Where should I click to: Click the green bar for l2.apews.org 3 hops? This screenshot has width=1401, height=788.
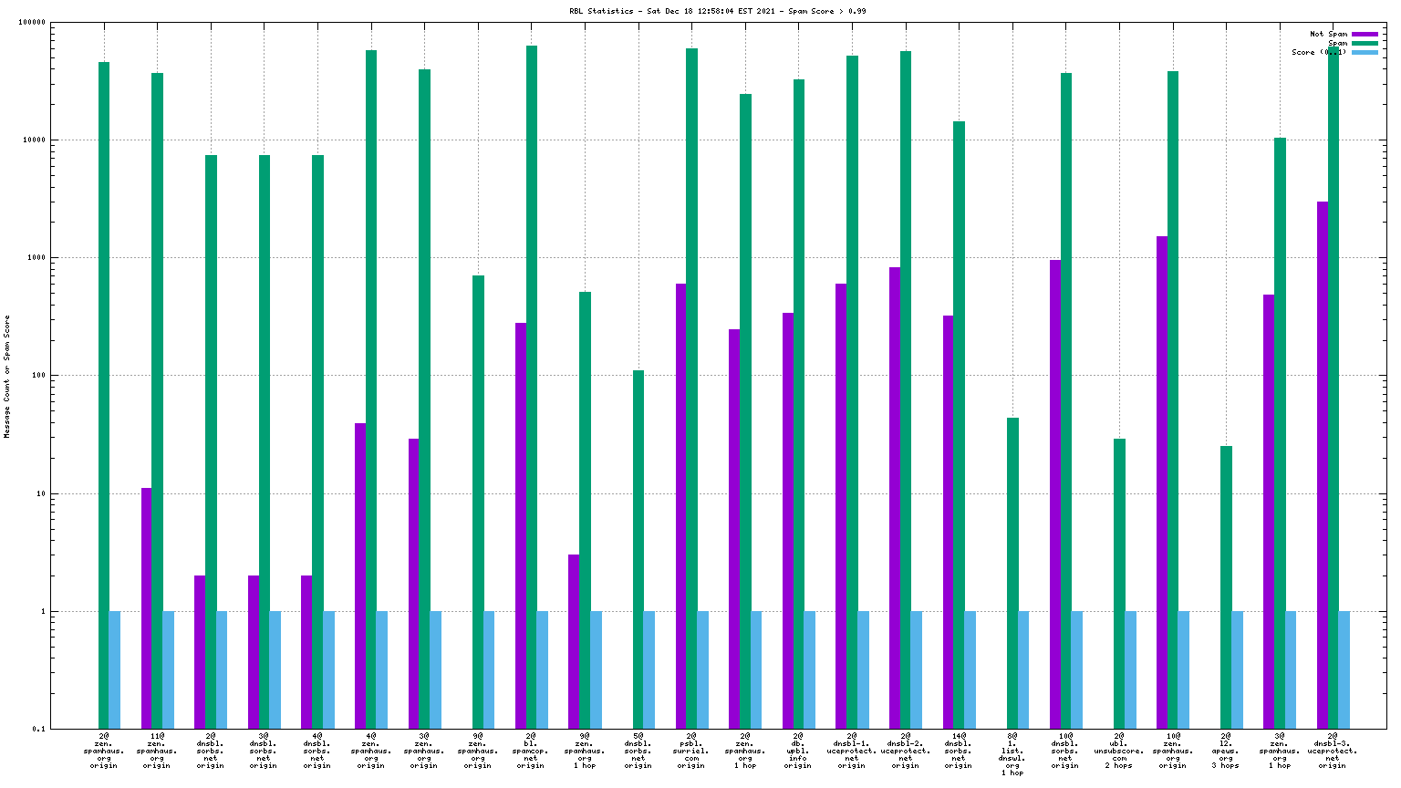point(1226,587)
